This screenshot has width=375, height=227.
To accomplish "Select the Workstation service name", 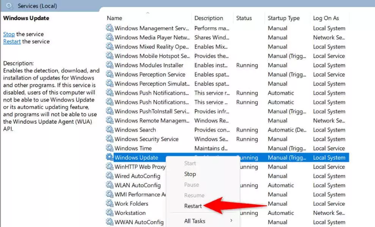I will point(130,213).
